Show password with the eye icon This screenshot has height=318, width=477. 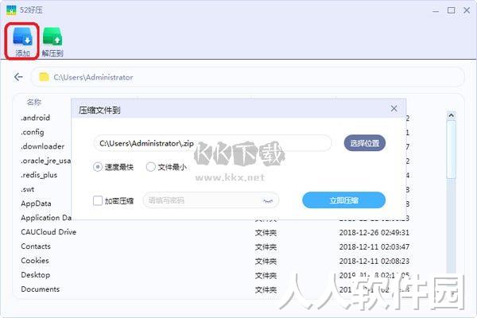click(x=268, y=200)
